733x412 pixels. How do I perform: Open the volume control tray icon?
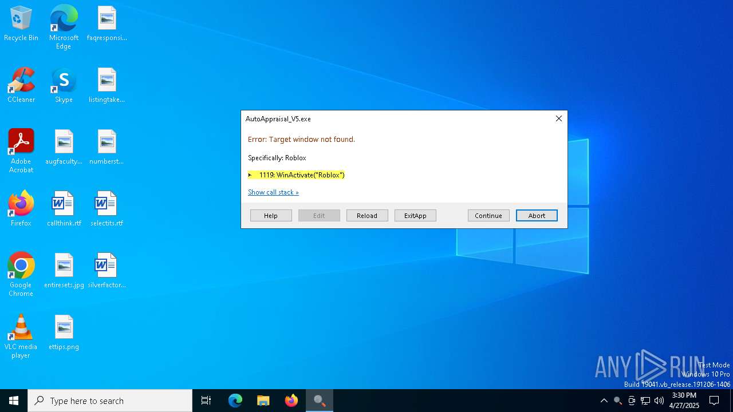(x=659, y=401)
